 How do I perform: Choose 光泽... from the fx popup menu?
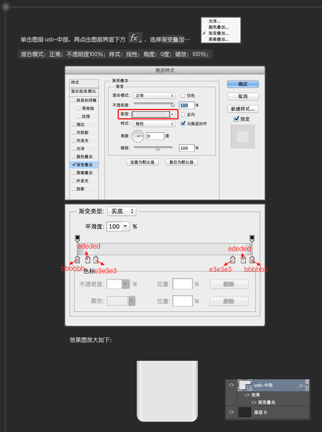215,21
